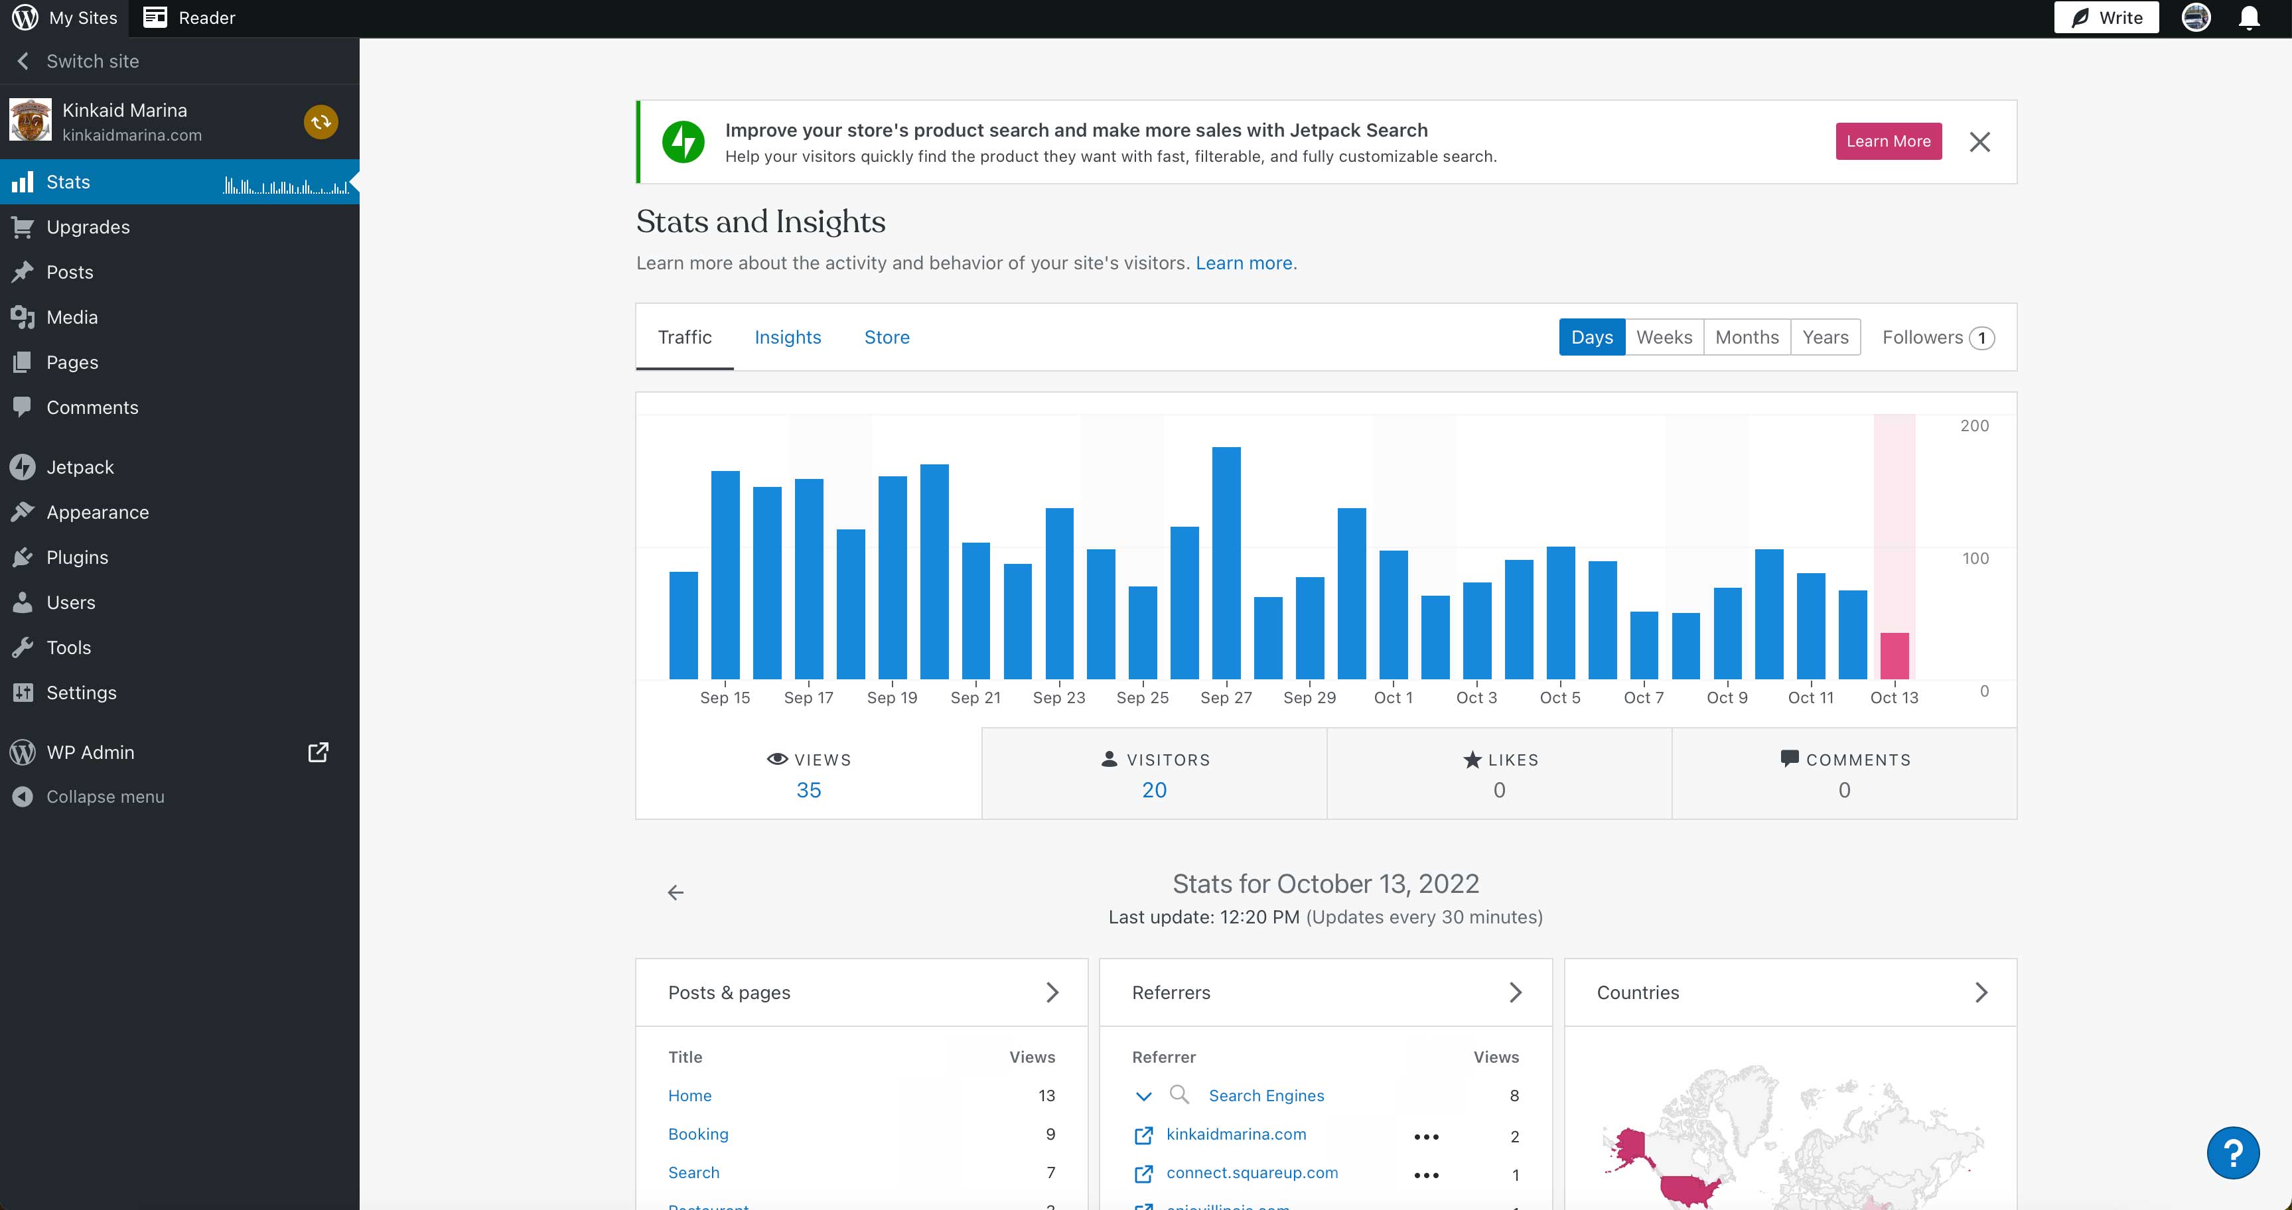The width and height of the screenshot is (2292, 1210).
Task: Click the Jetpack icon in sidebar
Action: coord(24,466)
